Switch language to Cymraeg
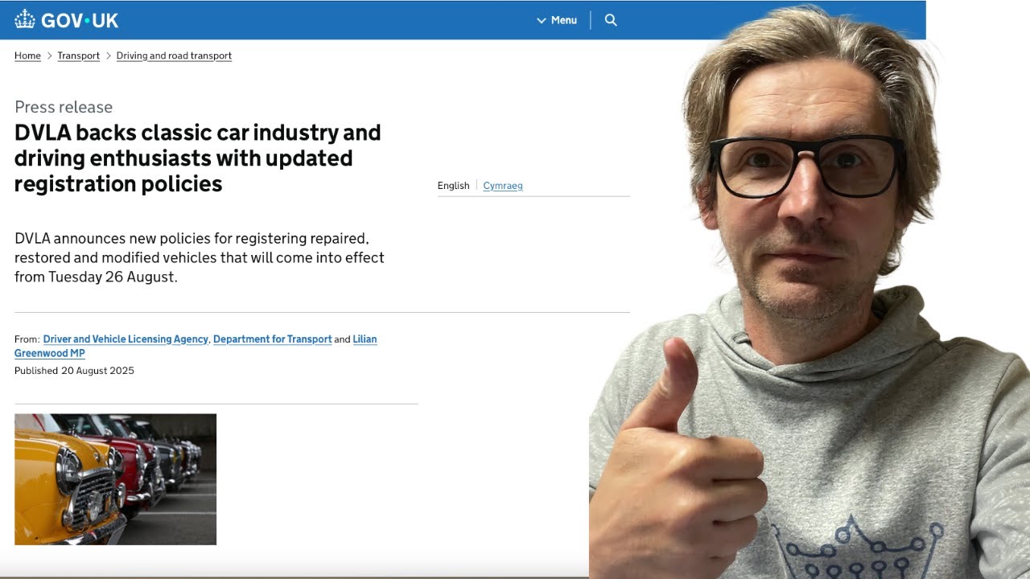 point(503,186)
